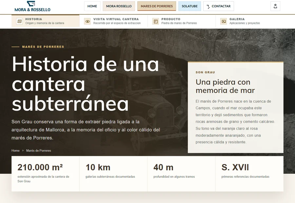Click the '40 m' statistic
This screenshot has width=295, height=203.
point(163,167)
